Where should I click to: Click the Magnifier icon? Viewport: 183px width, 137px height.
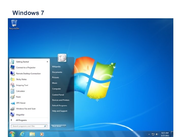coord(12,115)
